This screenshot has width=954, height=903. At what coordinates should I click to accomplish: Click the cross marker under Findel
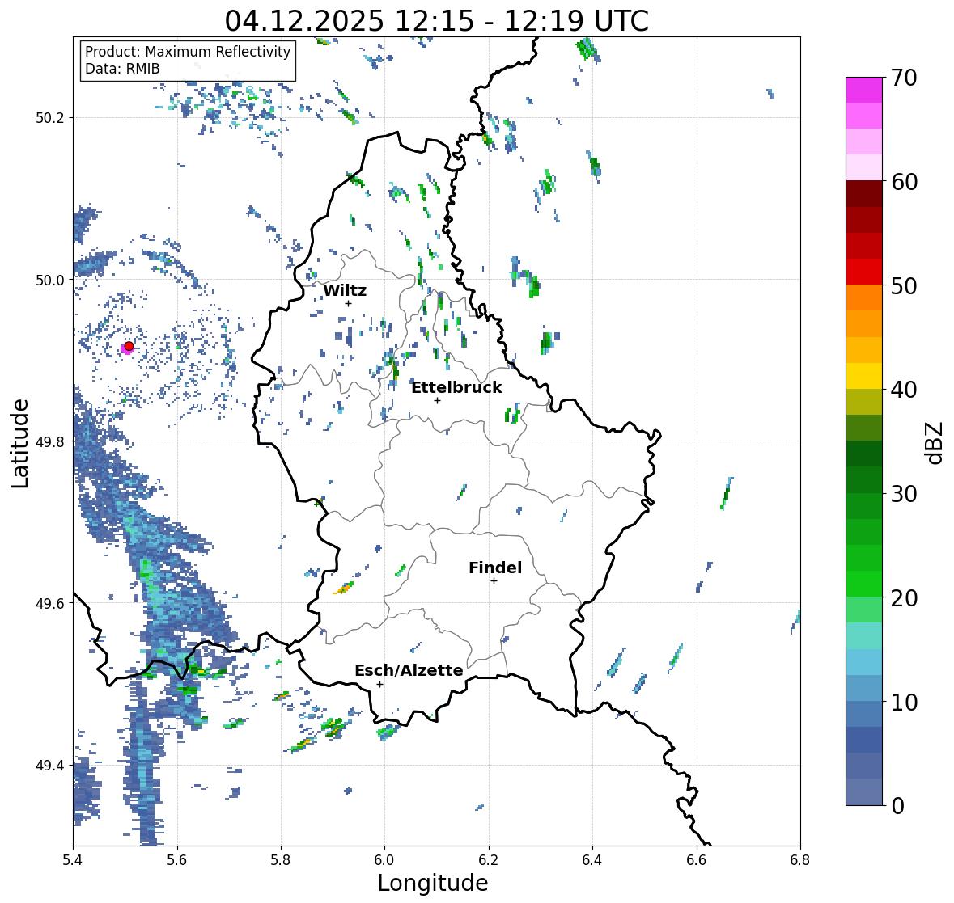coord(494,581)
